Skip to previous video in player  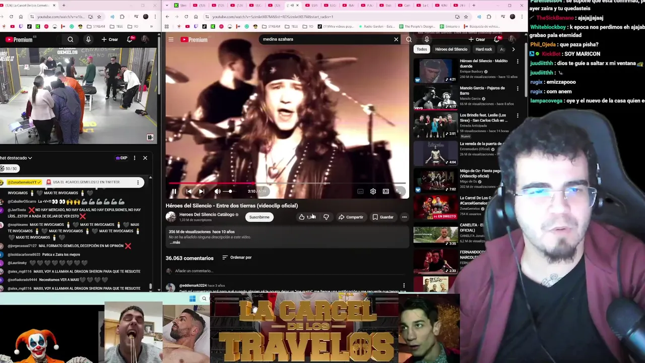click(x=188, y=192)
